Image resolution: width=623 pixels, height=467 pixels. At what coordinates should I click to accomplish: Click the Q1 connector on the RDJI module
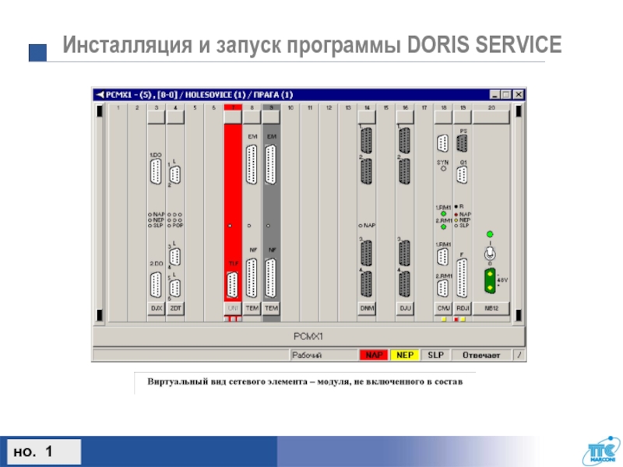point(462,174)
